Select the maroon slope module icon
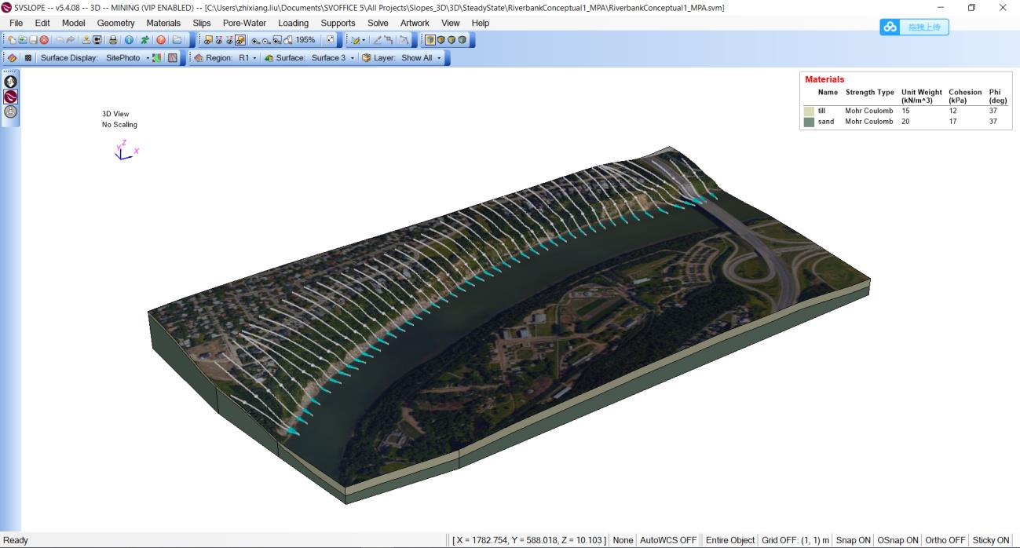Image resolution: width=1020 pixels, height=548 pixels. coord(11,97)
